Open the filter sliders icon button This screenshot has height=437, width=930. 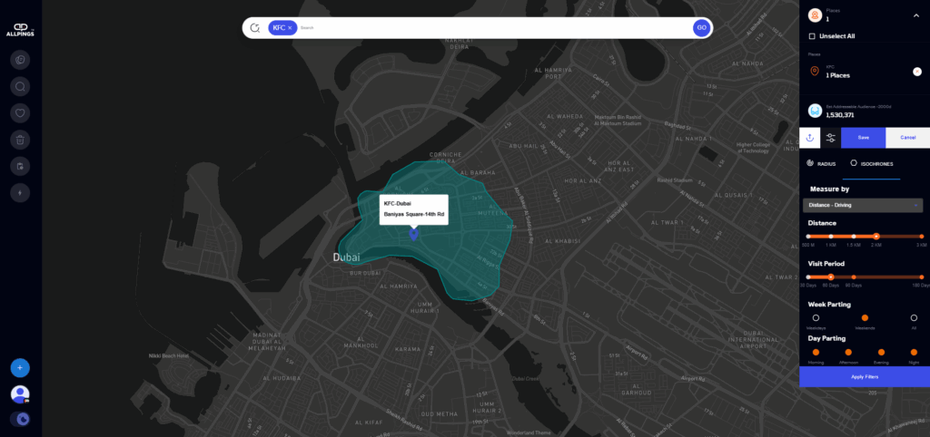tap(830, 138)
